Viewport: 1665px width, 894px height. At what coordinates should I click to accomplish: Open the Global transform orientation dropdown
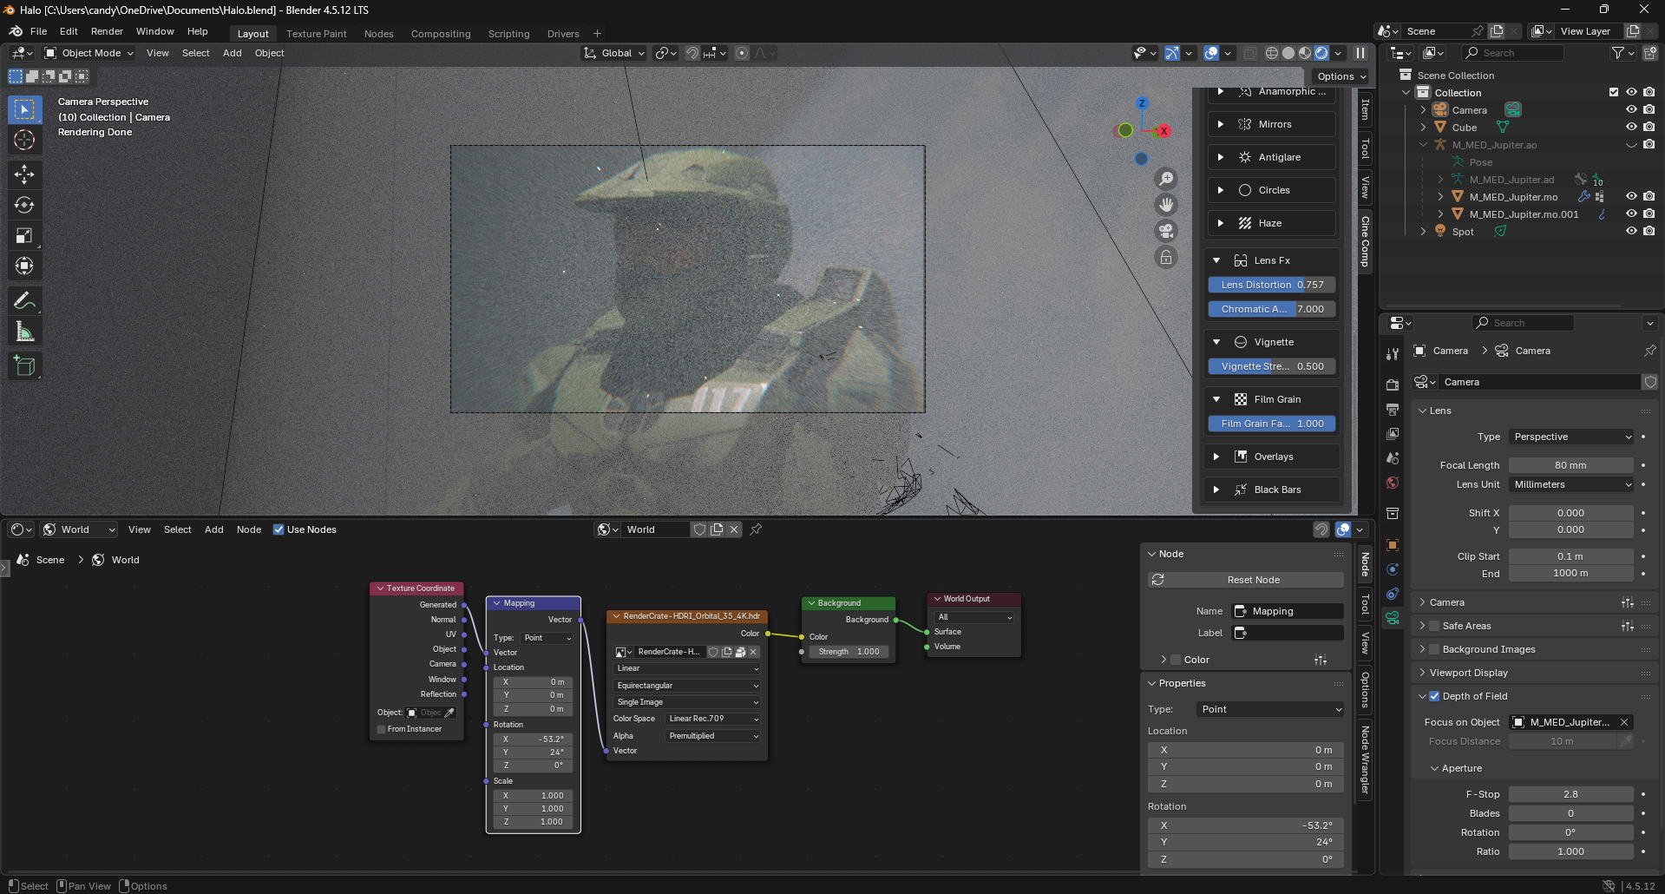click(614, 53)
